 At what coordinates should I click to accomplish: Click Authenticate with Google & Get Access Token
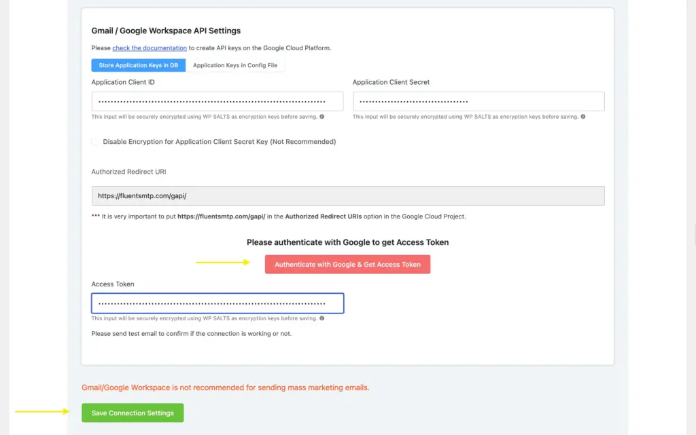(x=347, y=265)
